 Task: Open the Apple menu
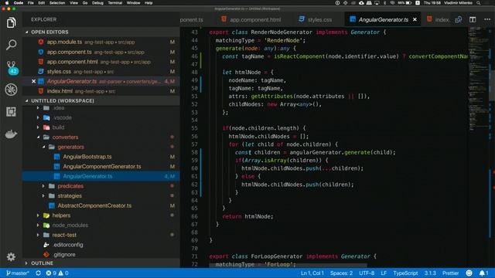(7, 3)
